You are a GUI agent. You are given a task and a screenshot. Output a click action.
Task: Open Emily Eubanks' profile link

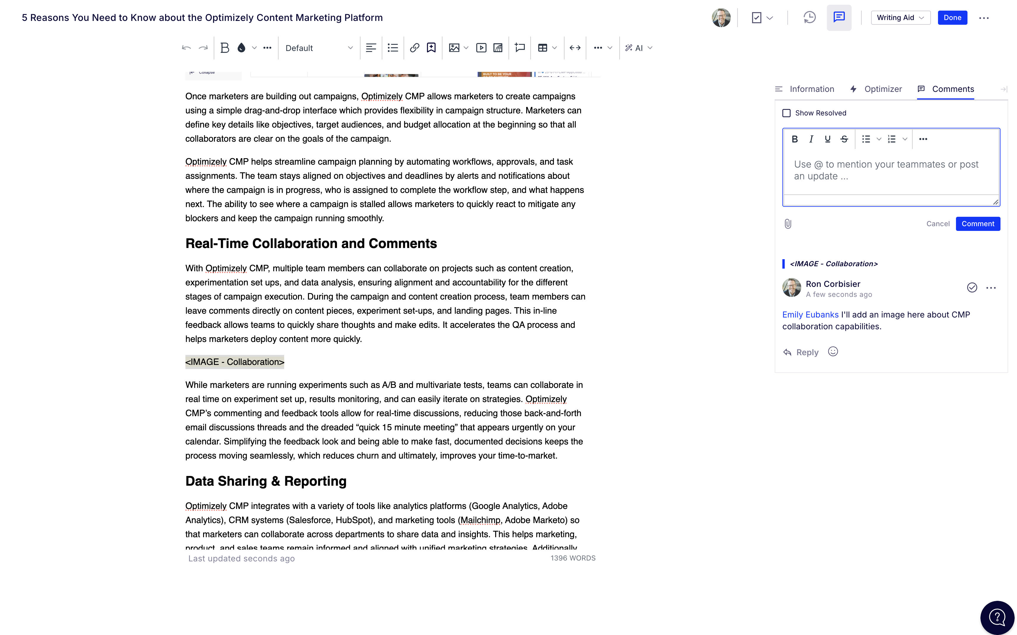tap(810, 314)
